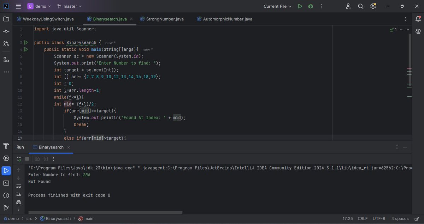Switch to WeekdayUsingSwitch.java tab
This screenshot has height=224, width=424.
(x=45, y=19)
